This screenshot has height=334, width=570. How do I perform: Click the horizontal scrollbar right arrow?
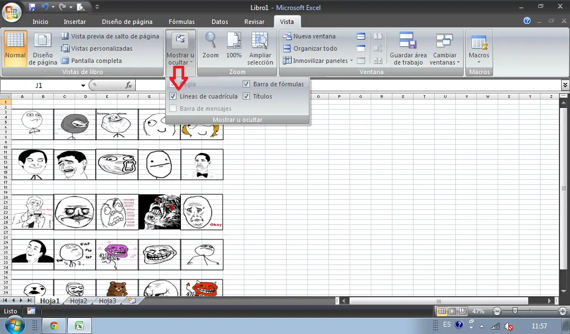[550, 301]
